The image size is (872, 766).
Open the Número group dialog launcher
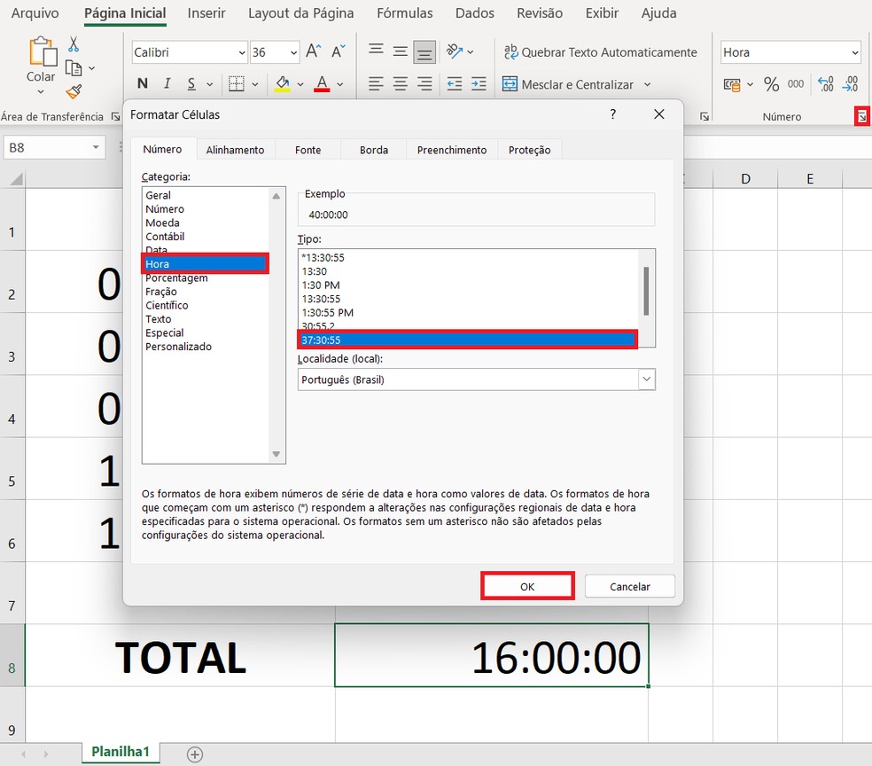[861, 115]
